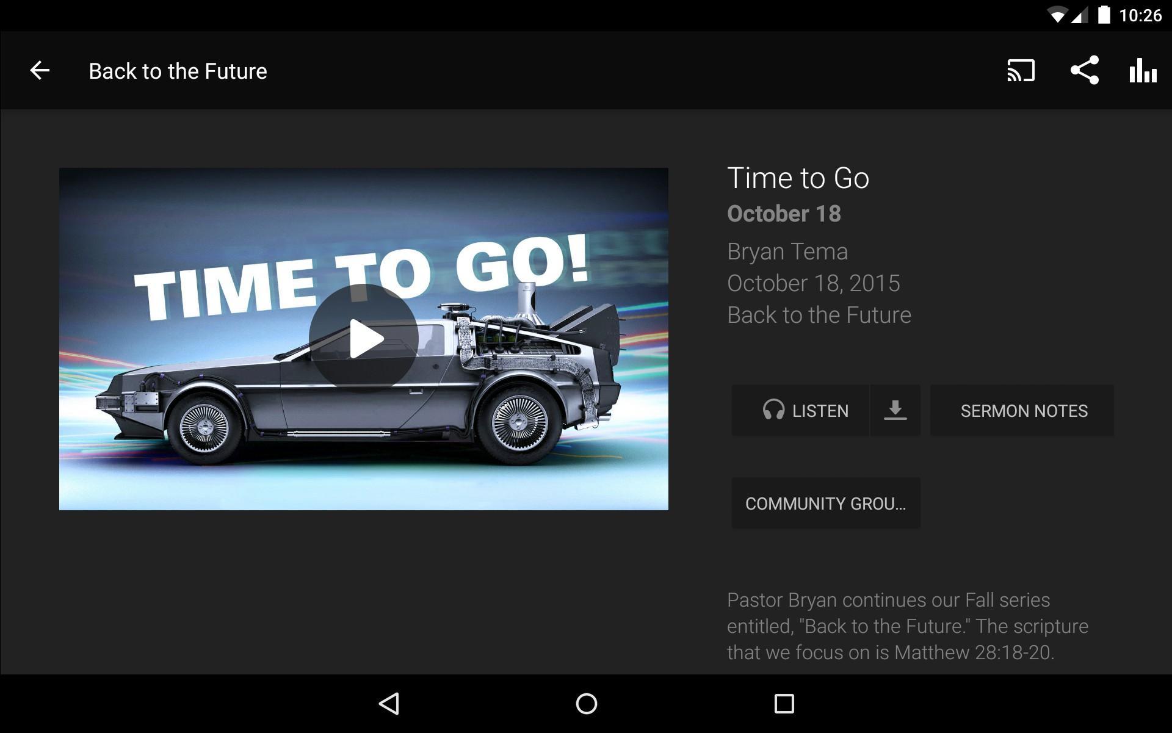1172x733 pixels.
Task: Tap the share icon
Action: click(x=1085, y=71)
